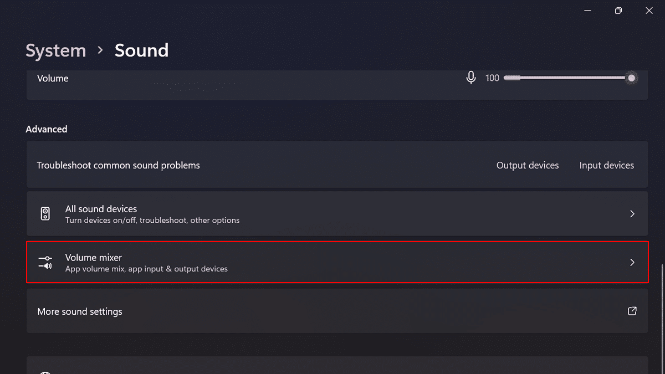Image resolution: width=665 pixels, height=374 pixels.
Task: Click the speaker icon beside All sound devices
Action: (45, 214)
